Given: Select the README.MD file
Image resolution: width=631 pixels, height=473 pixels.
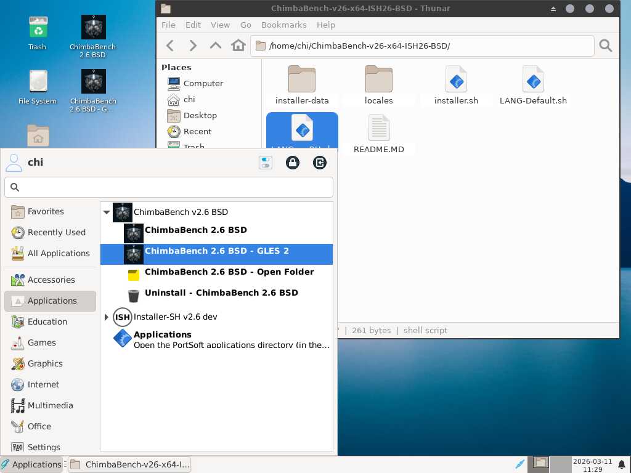Looking at the screenshot, I should [379, 134].
